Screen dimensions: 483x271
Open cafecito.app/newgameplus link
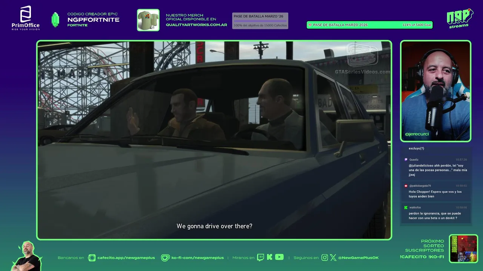[126, 257]
